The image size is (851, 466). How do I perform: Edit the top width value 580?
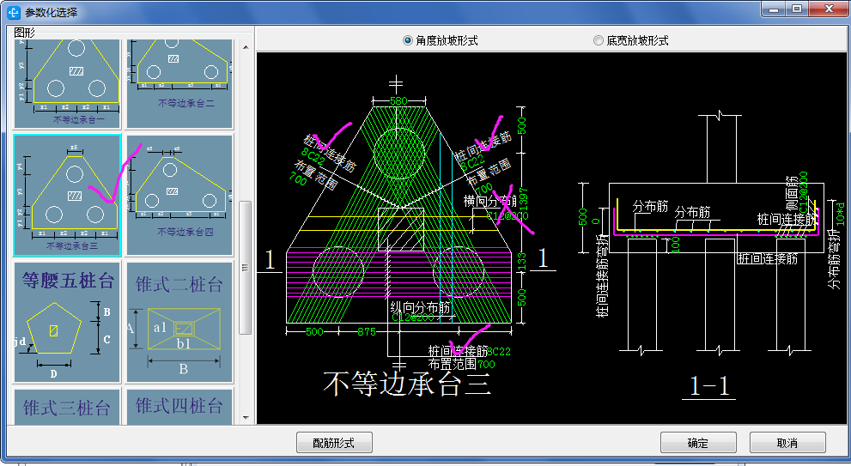tap(398, 101)
